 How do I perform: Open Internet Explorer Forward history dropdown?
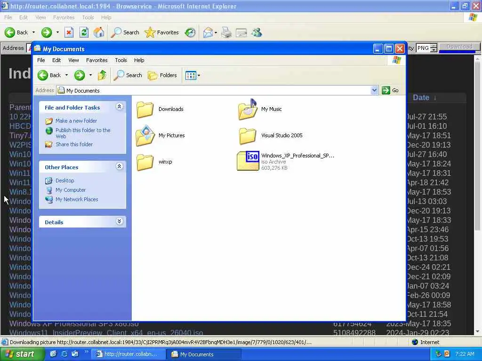coord(57,32)
